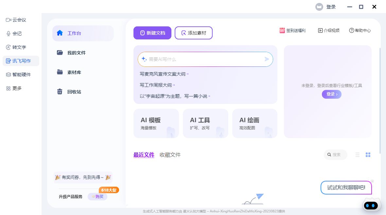Image resolution: width=386 pixels, height=215 pixels.
Task: Select the 宇宙起源 novel suggestion
Action: pyautogui.click(x=175, y=96)
